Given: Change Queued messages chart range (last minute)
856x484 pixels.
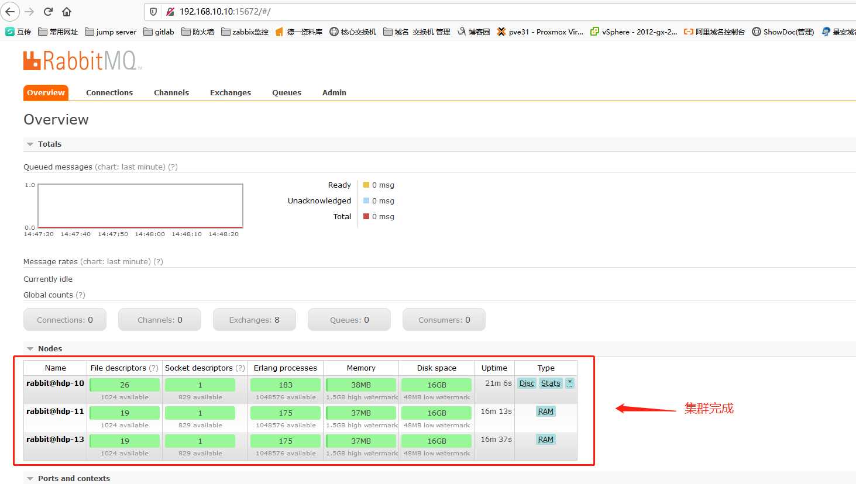Looking at the screenshot, I should [x=130, y=167].
